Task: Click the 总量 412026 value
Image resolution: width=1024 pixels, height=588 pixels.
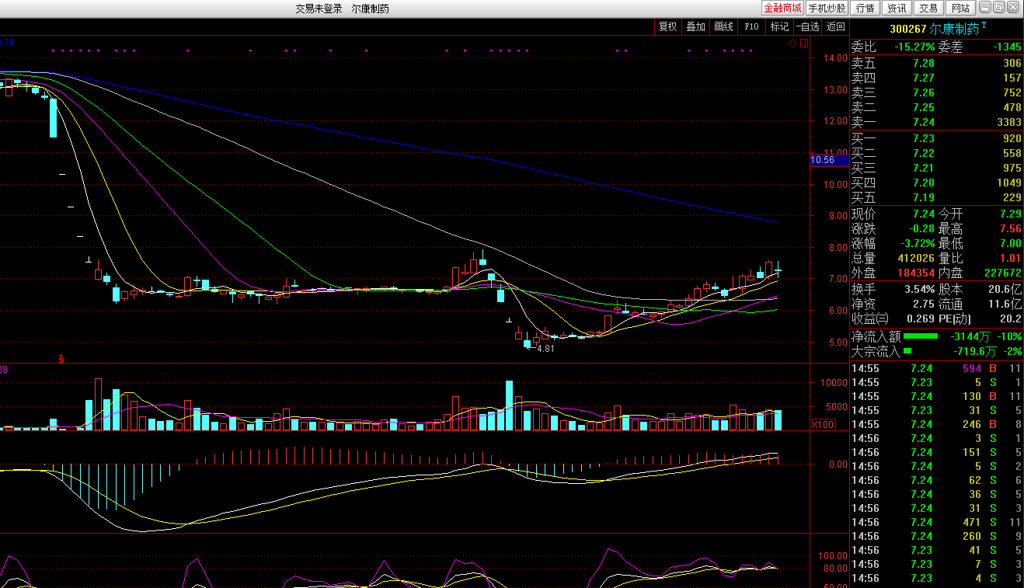Action: [x=917, y=258]
